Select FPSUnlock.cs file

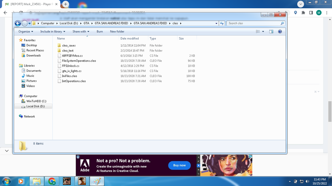(x=71, y=66)
